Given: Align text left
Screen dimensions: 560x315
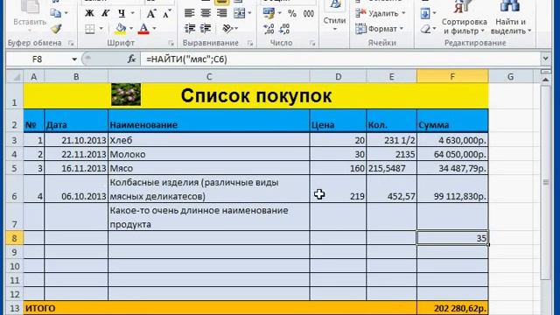Looking at the screenshot, I should click(189, 14).
